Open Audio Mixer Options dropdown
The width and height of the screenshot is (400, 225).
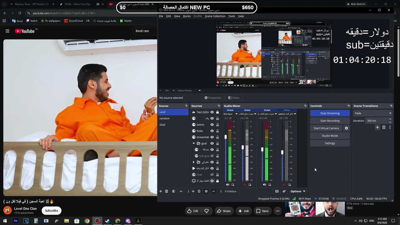298,191
